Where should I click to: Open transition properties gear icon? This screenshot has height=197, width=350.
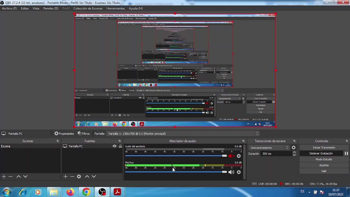pos(293,147)
